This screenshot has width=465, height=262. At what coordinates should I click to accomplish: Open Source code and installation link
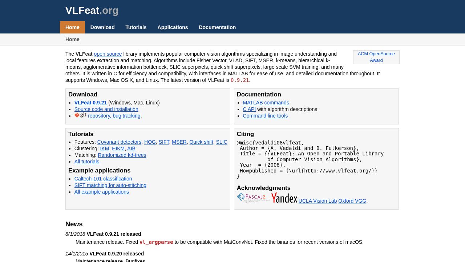pyautogui.click(x=106, y=109)
